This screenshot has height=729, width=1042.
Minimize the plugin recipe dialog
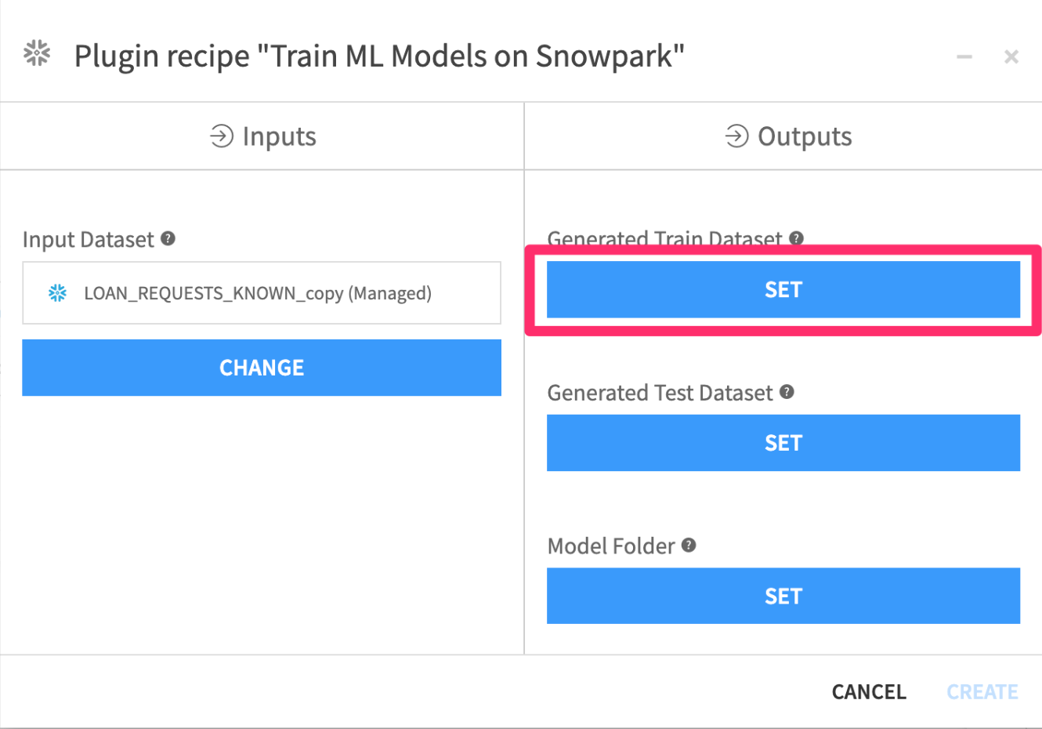coord(964,56)
